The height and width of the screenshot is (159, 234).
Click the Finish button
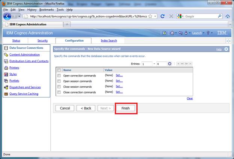pyautogui.click(x=125, y=108)
